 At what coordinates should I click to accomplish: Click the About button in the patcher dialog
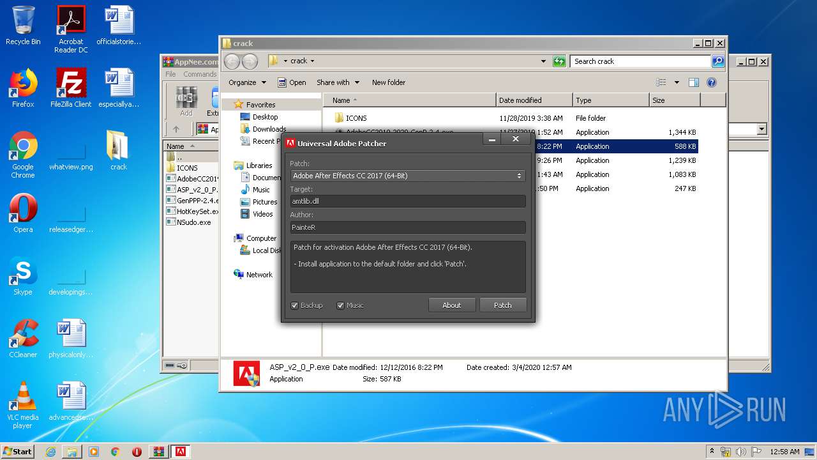pyautogui.click(x=452, y=305)
